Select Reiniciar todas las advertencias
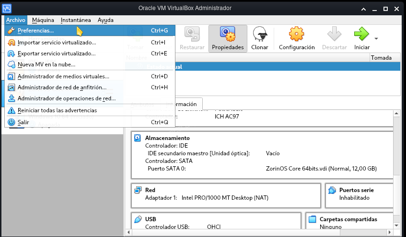Image resolution: width=406 pixels, height=237 pixels. [x=90, y=110]
